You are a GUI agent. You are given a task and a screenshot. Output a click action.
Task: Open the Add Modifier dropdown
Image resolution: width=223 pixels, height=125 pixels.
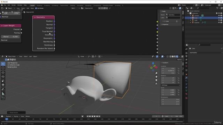coord(206,53)
